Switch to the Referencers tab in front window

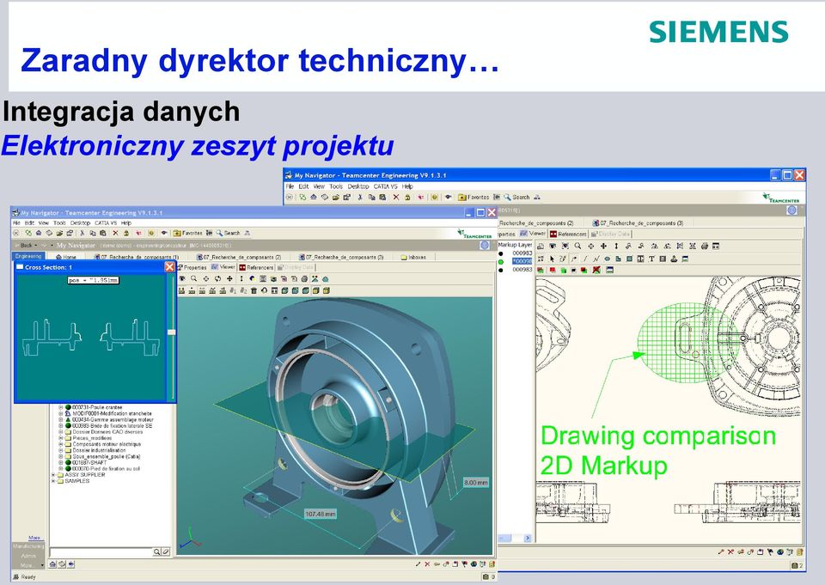tap(256, 267)
